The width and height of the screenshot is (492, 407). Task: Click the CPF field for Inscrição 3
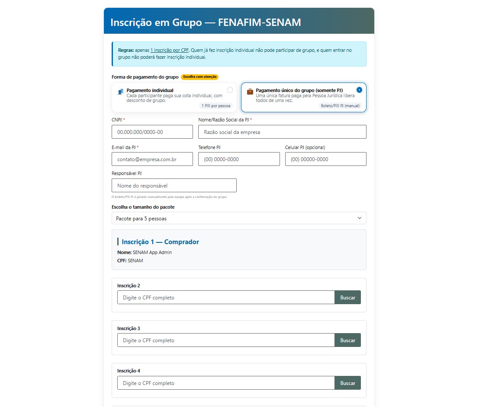tap(225, 340)
